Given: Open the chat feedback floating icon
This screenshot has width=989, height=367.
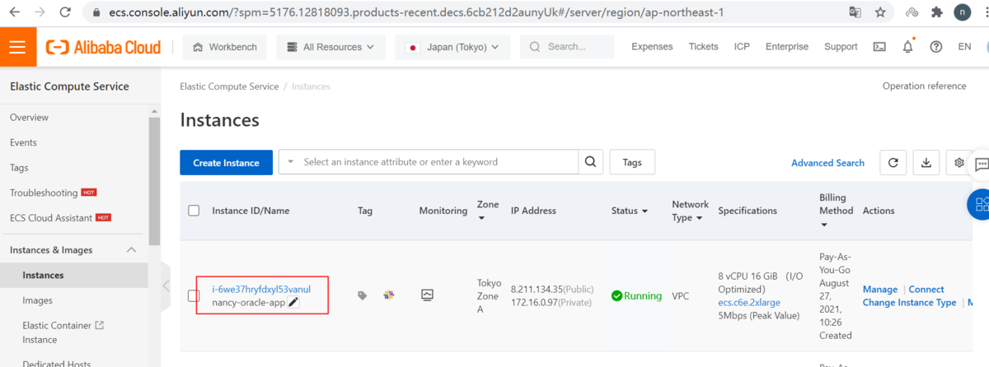Looking at the screenshot, I should point(982,164).
